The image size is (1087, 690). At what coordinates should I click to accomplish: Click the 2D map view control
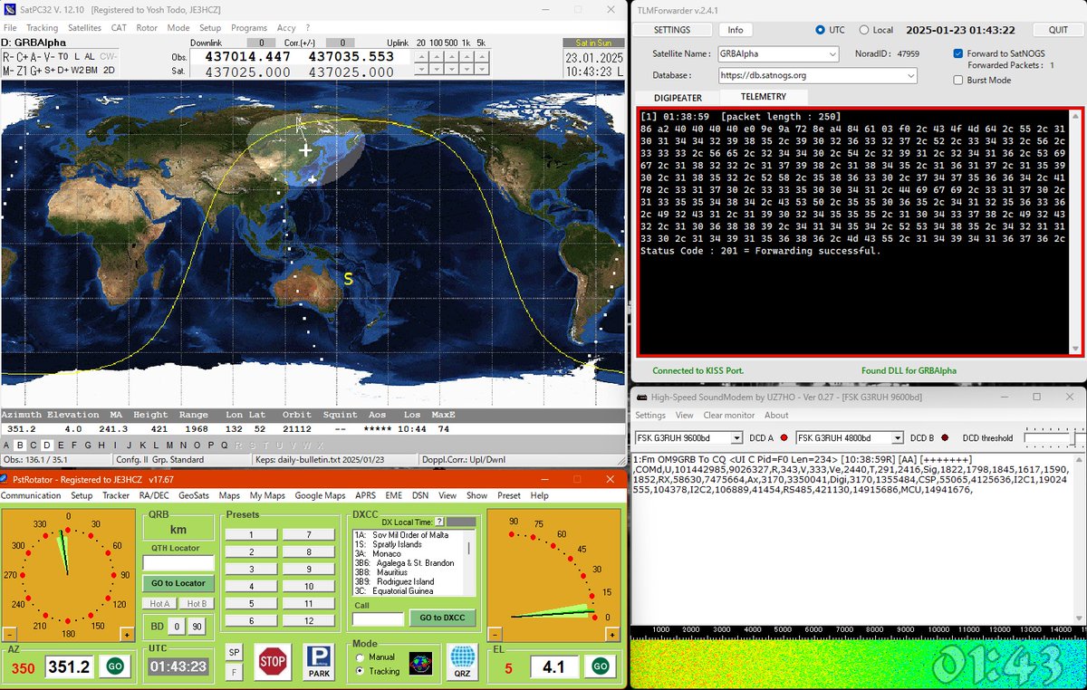(109, 71)
